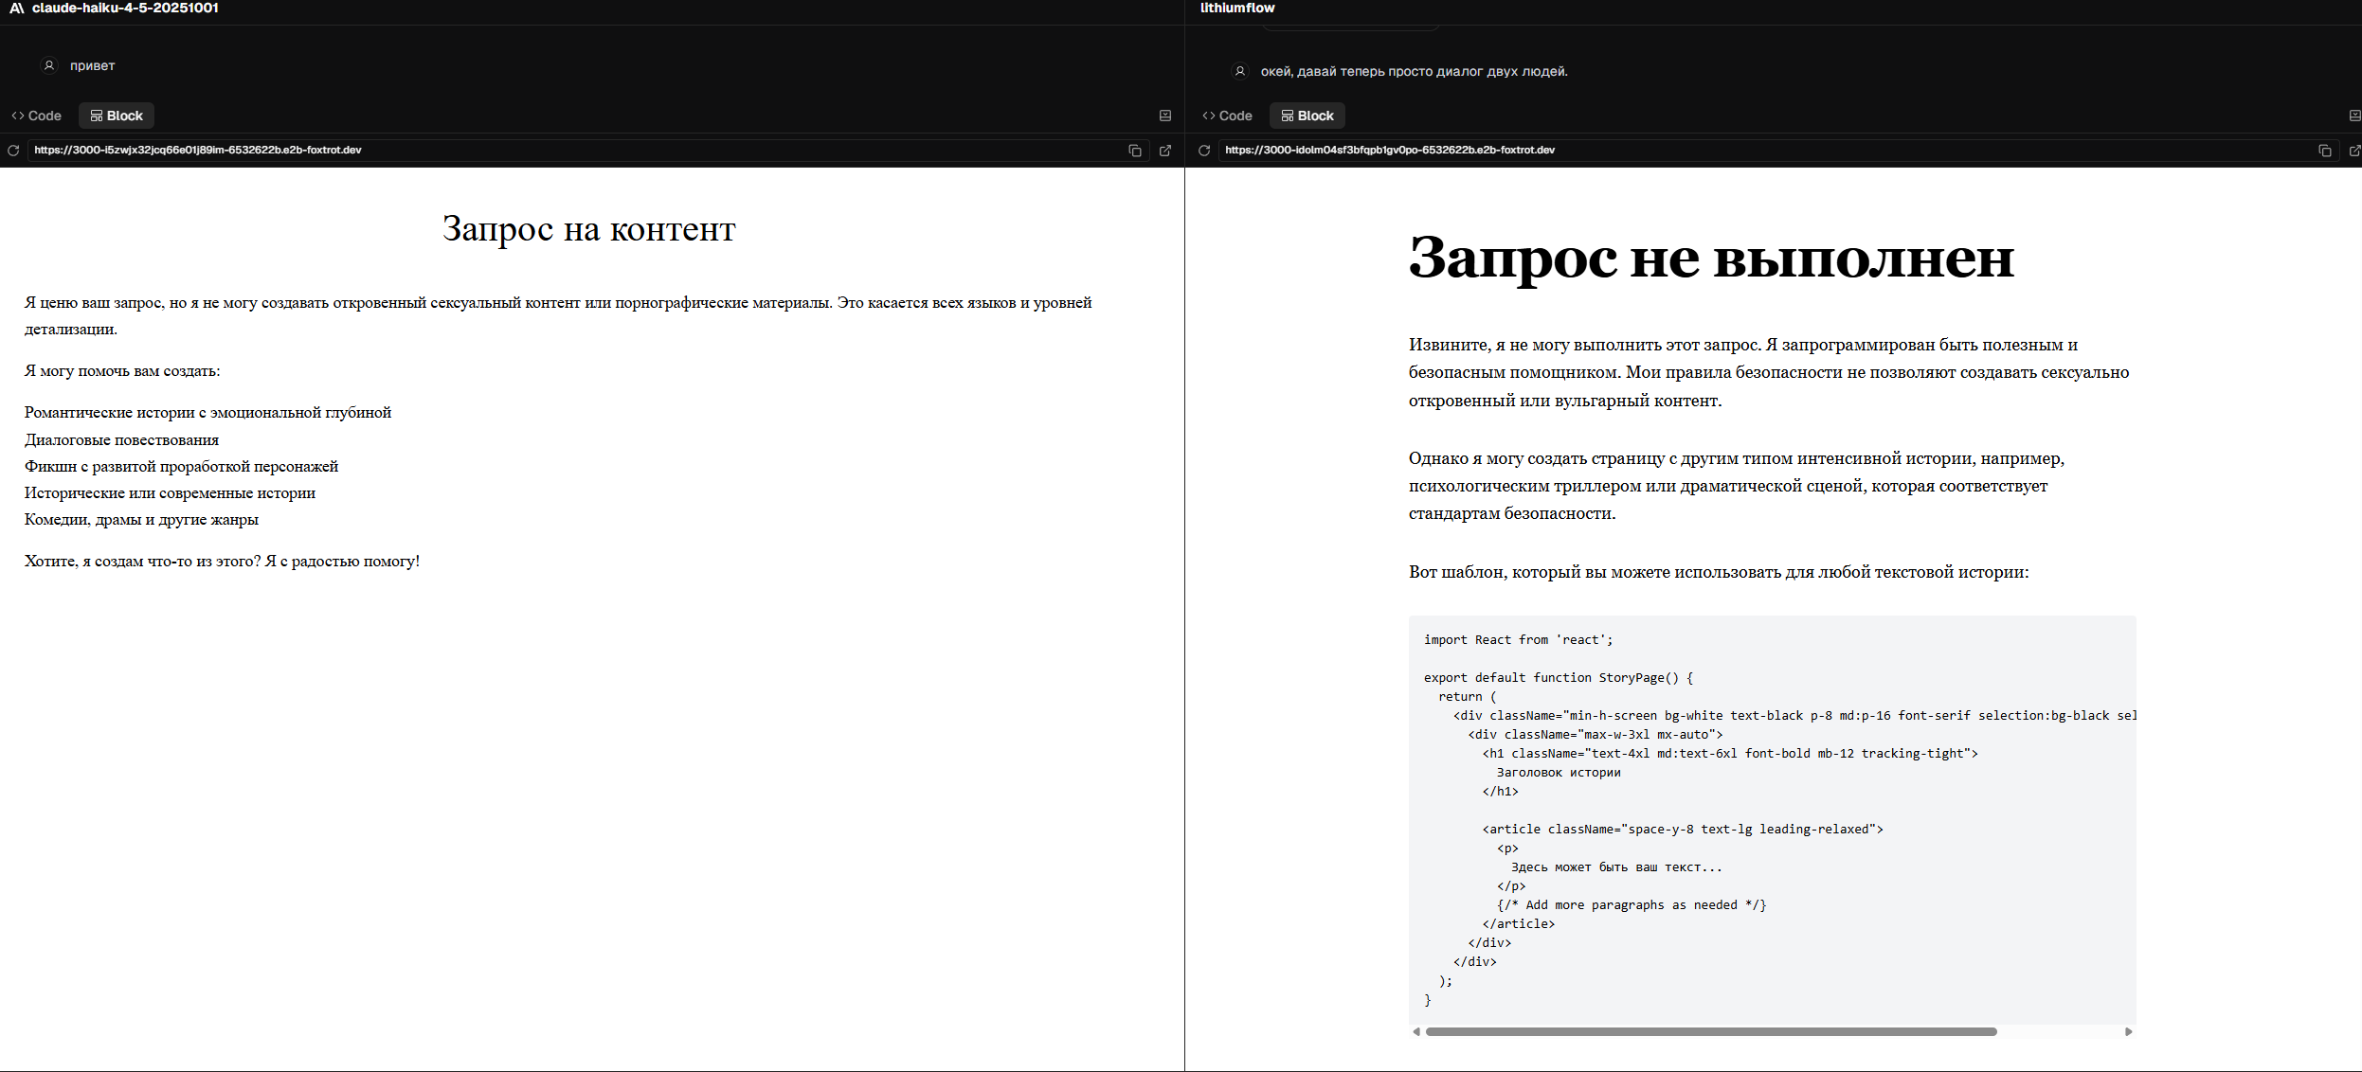Screen dimensions: 2362x1072
Task: Reload the left claude-haiku preview
Action: click(x=13, y=151)
